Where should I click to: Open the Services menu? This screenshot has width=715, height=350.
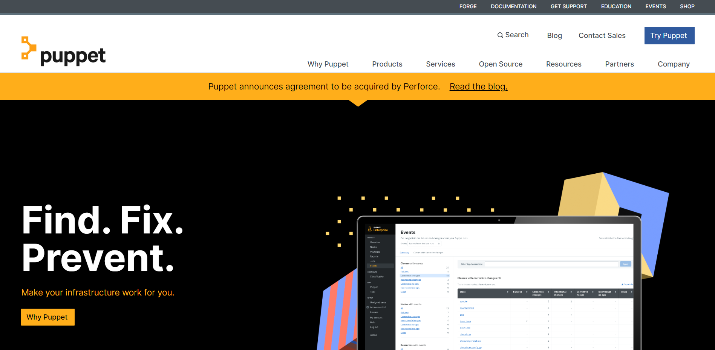click(441, 64)
